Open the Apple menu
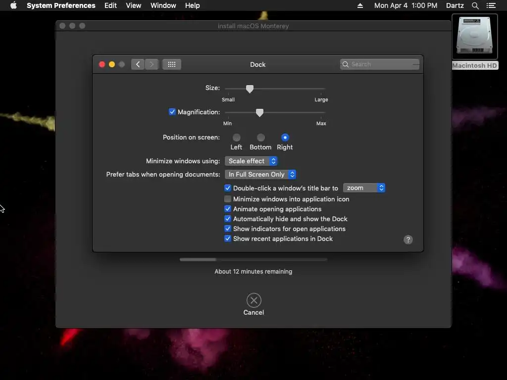Screen dimensions: 507x380 [13, 5]
